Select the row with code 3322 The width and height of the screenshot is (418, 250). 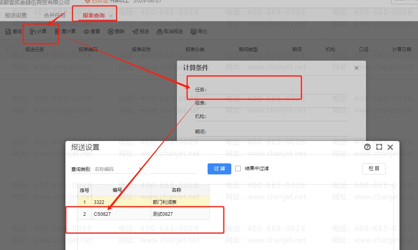point(143,202)
